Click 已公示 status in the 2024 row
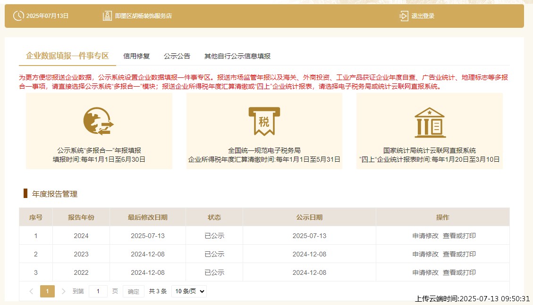 214,236
